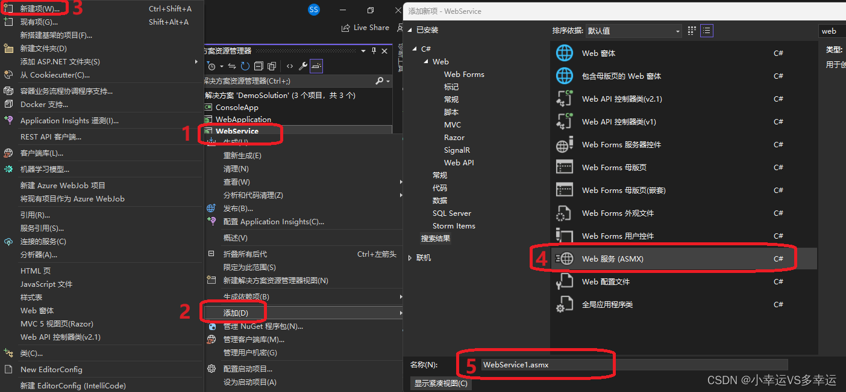The height and width of the screenshot is (392, 846).
Task: Choose the Web API 控制器类(v2.1) template icon
Action: coord(565,99)
